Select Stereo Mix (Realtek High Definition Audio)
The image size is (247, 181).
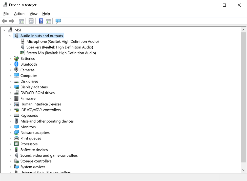61,53
